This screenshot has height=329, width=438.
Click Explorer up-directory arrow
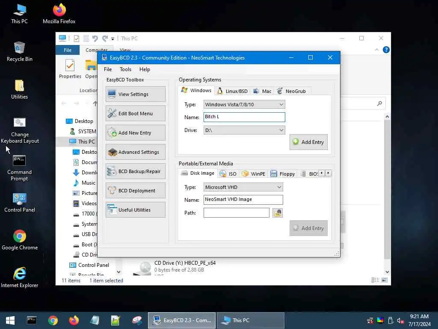pyautogui.click(x=95, y=104)
